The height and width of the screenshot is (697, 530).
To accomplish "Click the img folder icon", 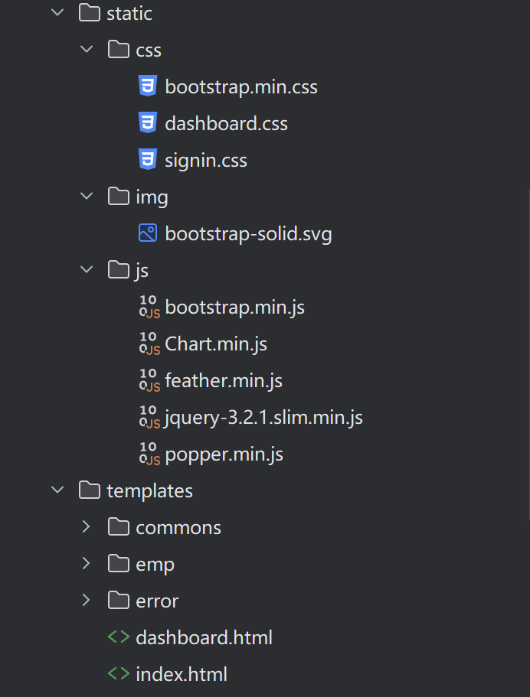I will (119, 196).
